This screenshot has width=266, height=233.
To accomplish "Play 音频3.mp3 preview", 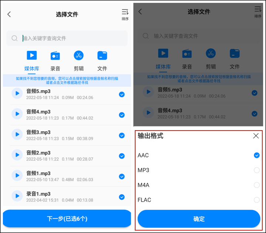I will [x=17, y=135].
